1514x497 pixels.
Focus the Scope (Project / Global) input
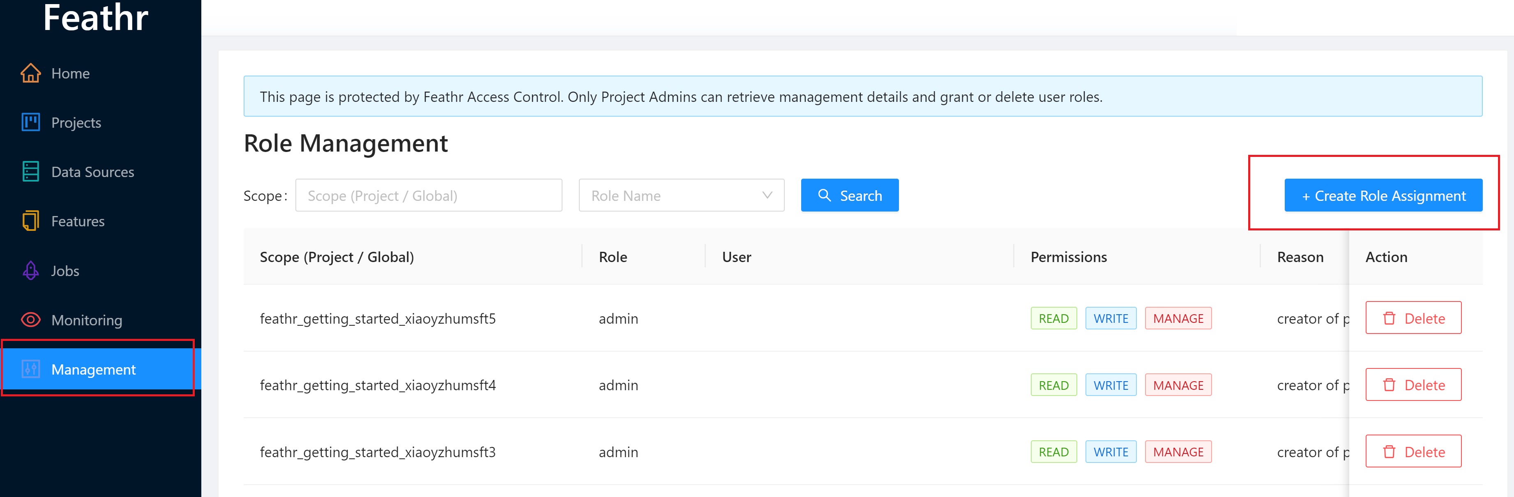click(x=429, y=195)
